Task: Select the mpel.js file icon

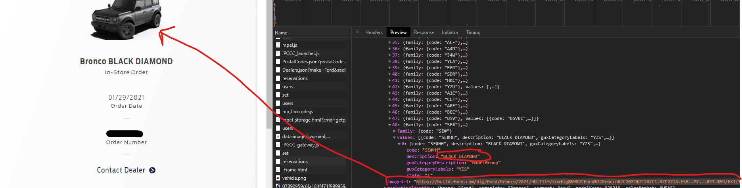Action: pos(278,45)
